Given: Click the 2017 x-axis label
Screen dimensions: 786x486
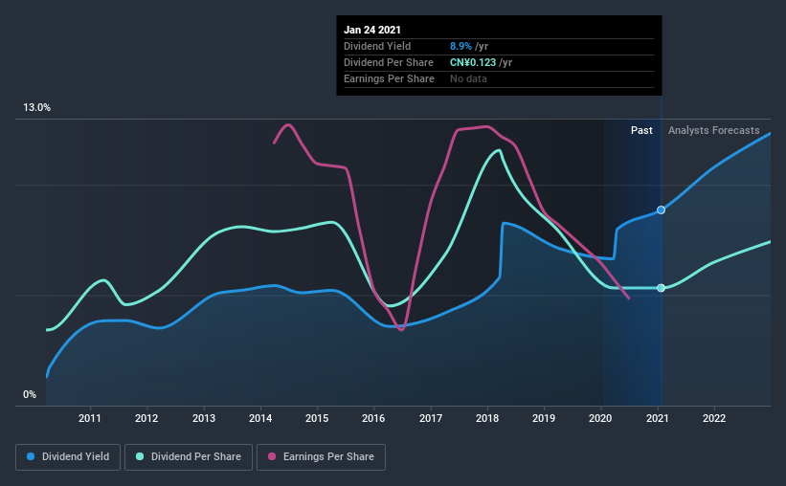Looking at the screenshot, I should coord(431,418).
